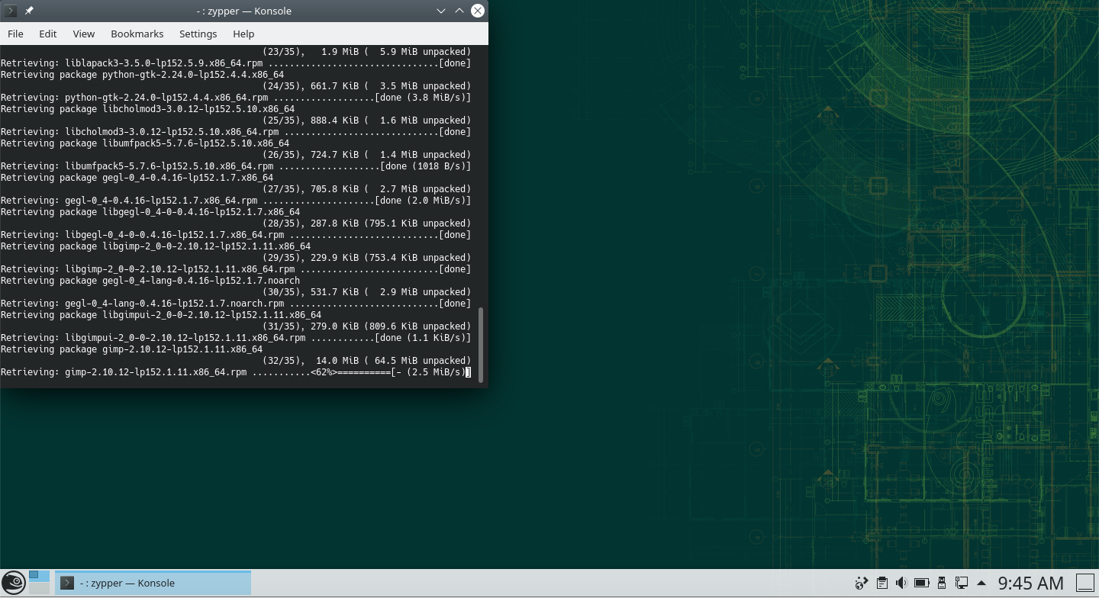Screen dimensions: 1099x598
Task: Click the Konsole terminal vertical scrollbar handle
Action: pos(481,345)
